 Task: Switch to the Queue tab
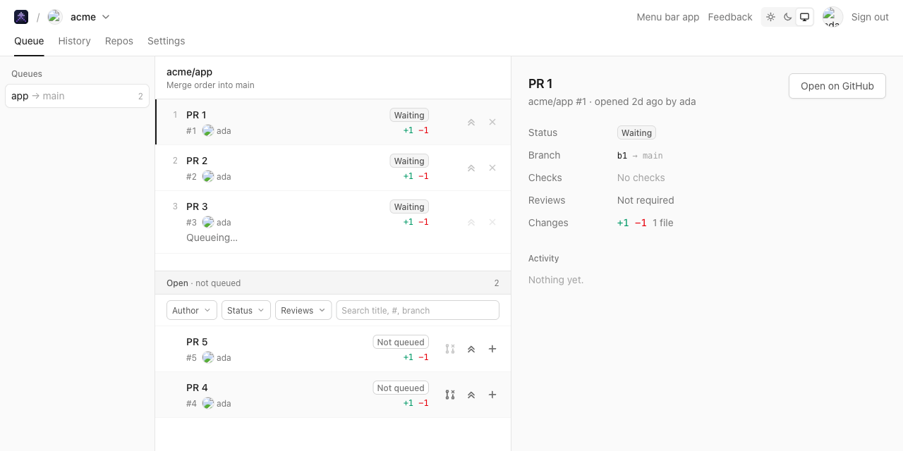(x=29, y=41)
